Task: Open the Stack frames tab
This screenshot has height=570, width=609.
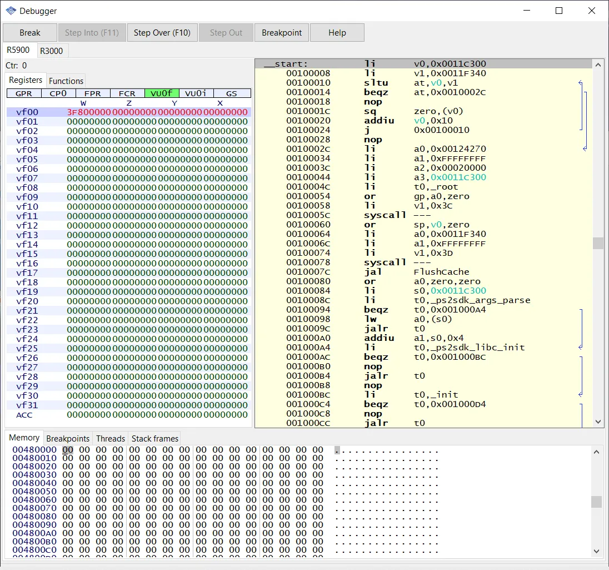Action: (155, 439)
